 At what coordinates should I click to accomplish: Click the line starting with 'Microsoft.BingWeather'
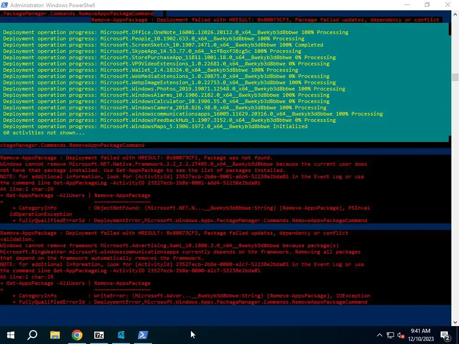[x=180, y=252]
